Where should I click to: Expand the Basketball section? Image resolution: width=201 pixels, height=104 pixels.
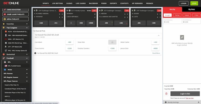(x=27, y=54)
